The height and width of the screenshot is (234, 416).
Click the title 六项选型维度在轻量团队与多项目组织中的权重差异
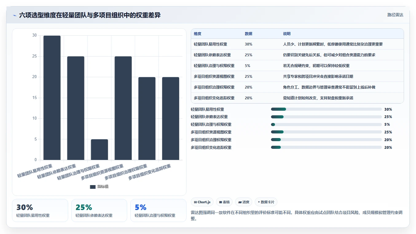(90, 15)
